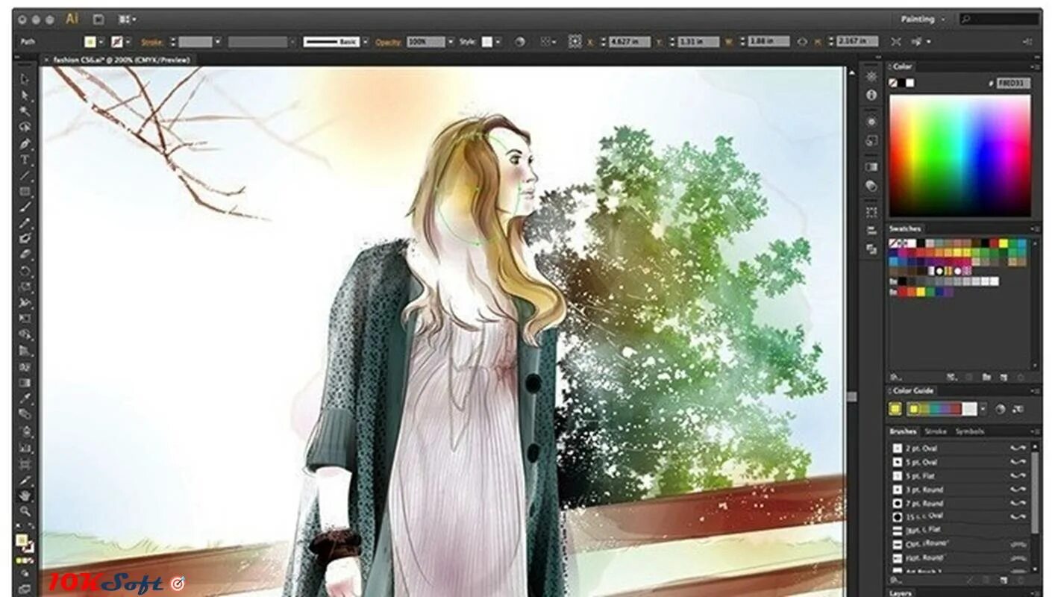This screenshot has height=597, width=1055.
Task: Pick a color from the spectrum
Action: click(x=959, y=155)
